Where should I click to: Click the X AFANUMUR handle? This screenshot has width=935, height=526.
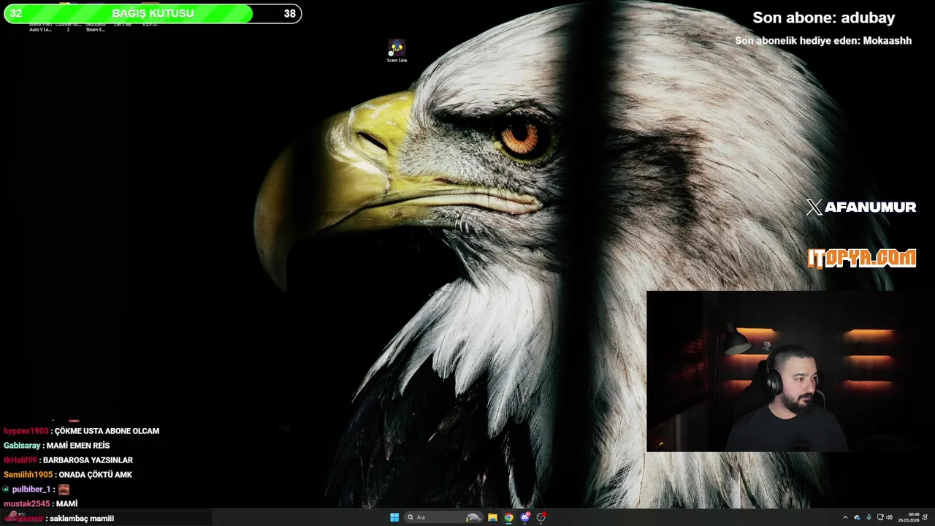[x=861, y=207]
